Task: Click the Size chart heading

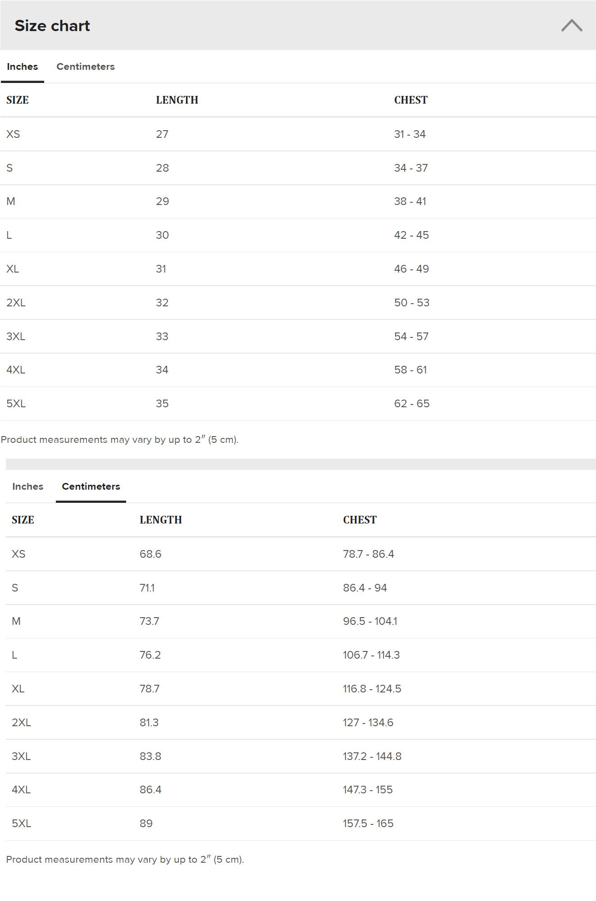Action: (52, 26)
